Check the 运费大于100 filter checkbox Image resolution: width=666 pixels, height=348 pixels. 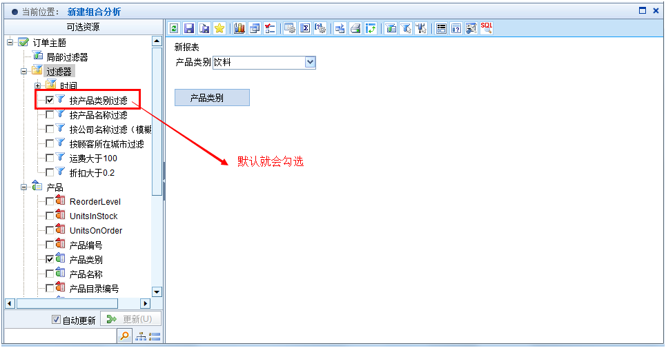(x=50, y=158)
